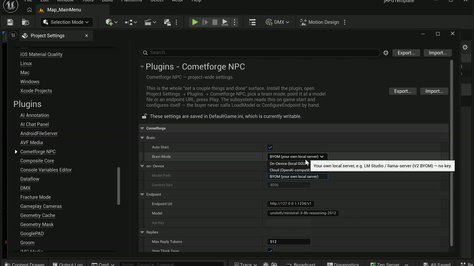Open Gameplay Cameras plugin settings
This screenshot has width=474, height=266.
[x=41, y=206]
